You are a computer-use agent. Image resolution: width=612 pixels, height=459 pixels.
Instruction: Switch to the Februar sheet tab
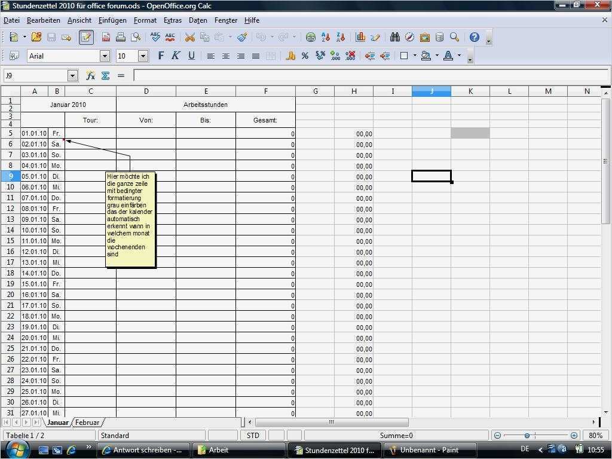coord(87,423)
